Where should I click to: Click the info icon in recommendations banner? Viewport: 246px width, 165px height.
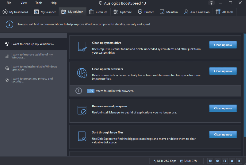point(9,24)
